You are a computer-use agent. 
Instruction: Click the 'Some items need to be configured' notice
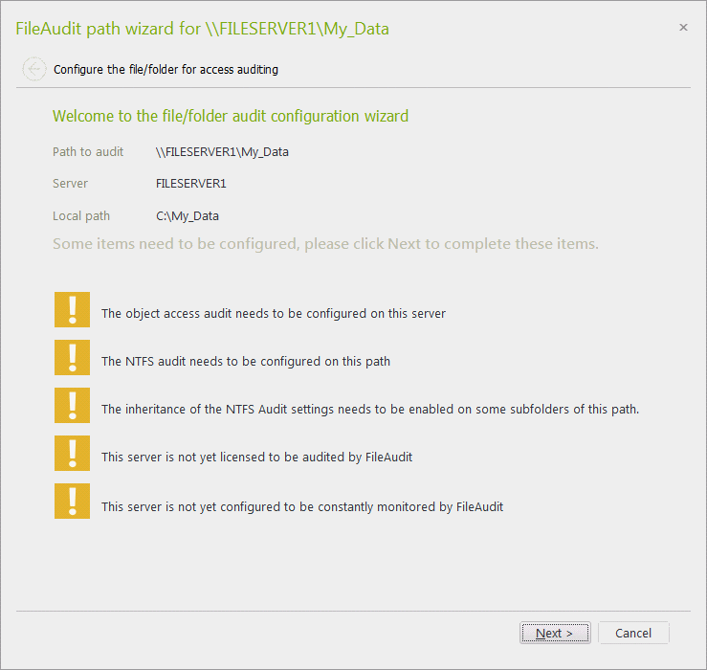pos(325,244)
